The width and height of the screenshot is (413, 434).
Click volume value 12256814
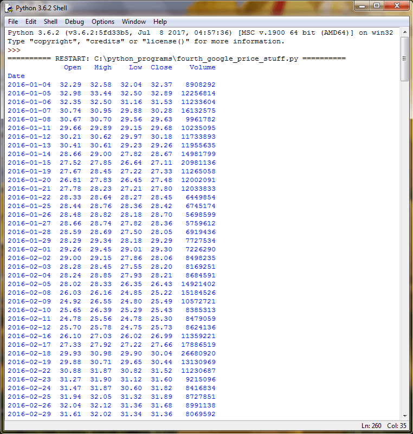click(x=198, y=93)
